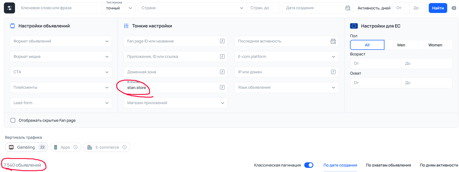Click the stan.store В ссылке field

pyautogui.click(x=176, y=87)
